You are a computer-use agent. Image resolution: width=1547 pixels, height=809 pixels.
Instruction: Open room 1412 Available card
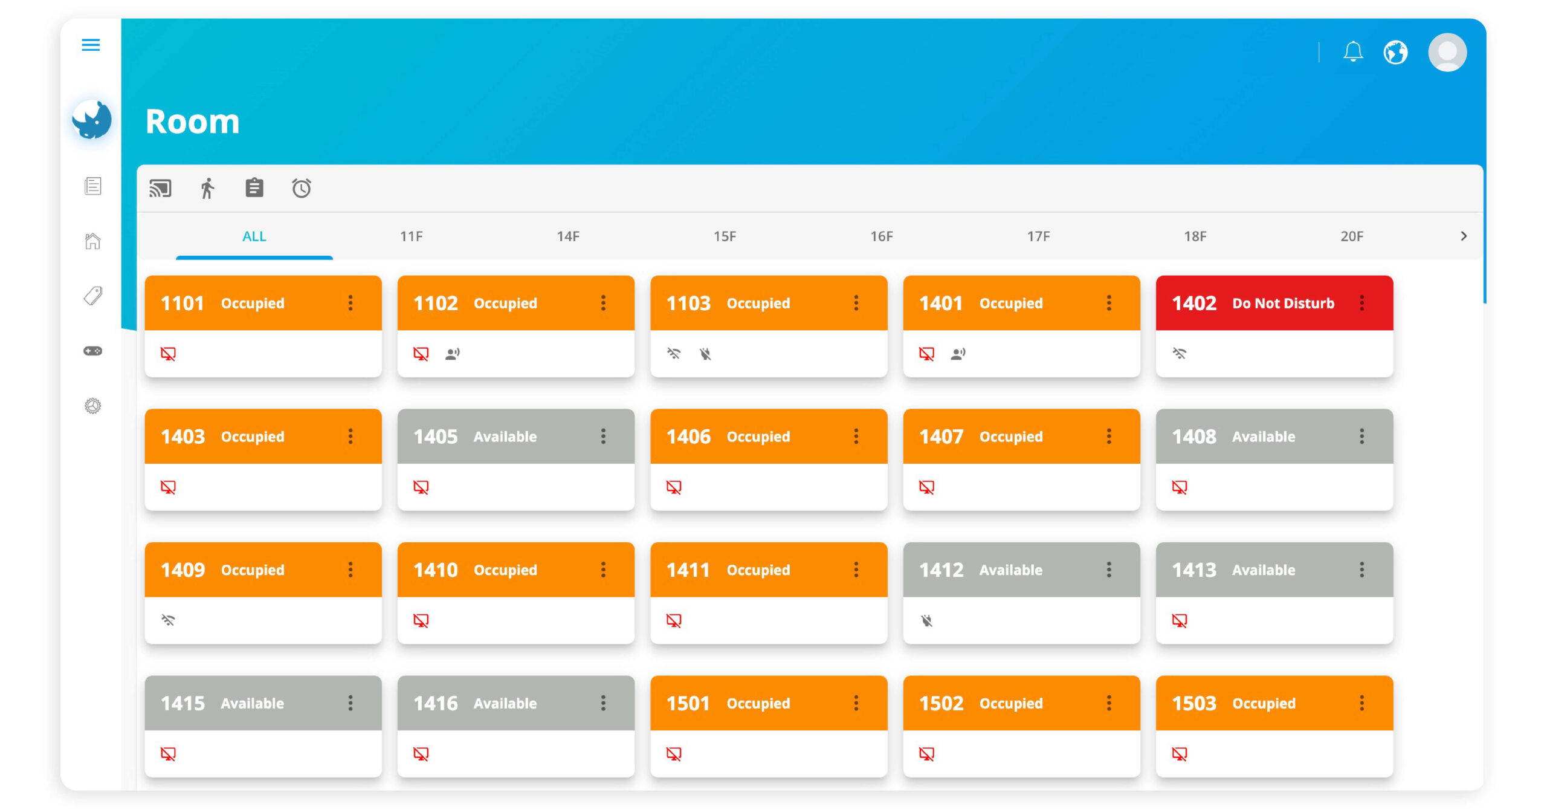1021,593
